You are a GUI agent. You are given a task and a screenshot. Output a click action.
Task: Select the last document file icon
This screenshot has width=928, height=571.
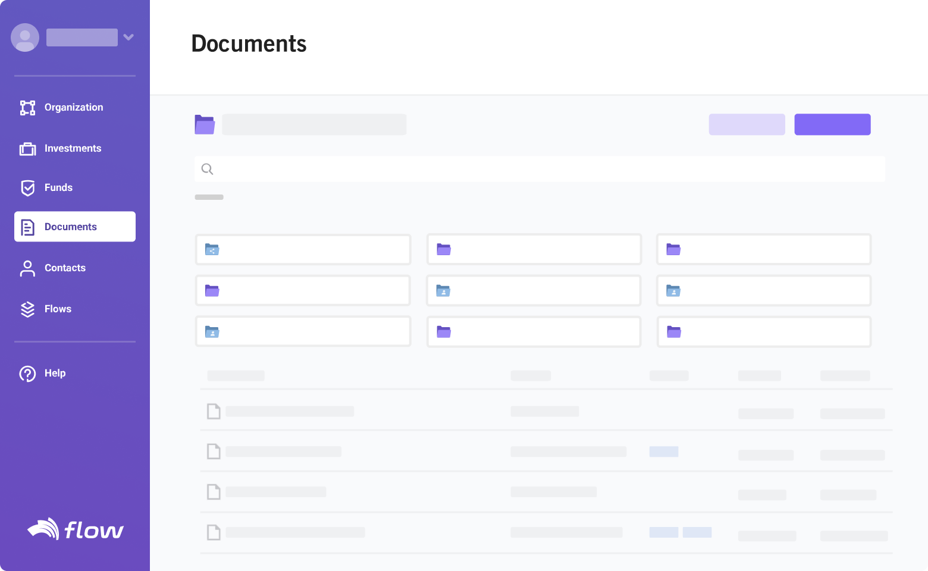[214, 532]
